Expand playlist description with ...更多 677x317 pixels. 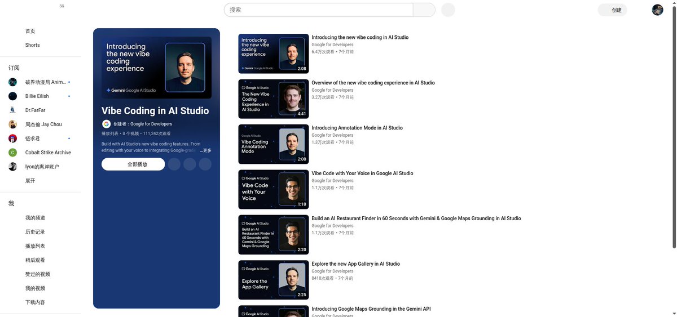coord(205,150)
